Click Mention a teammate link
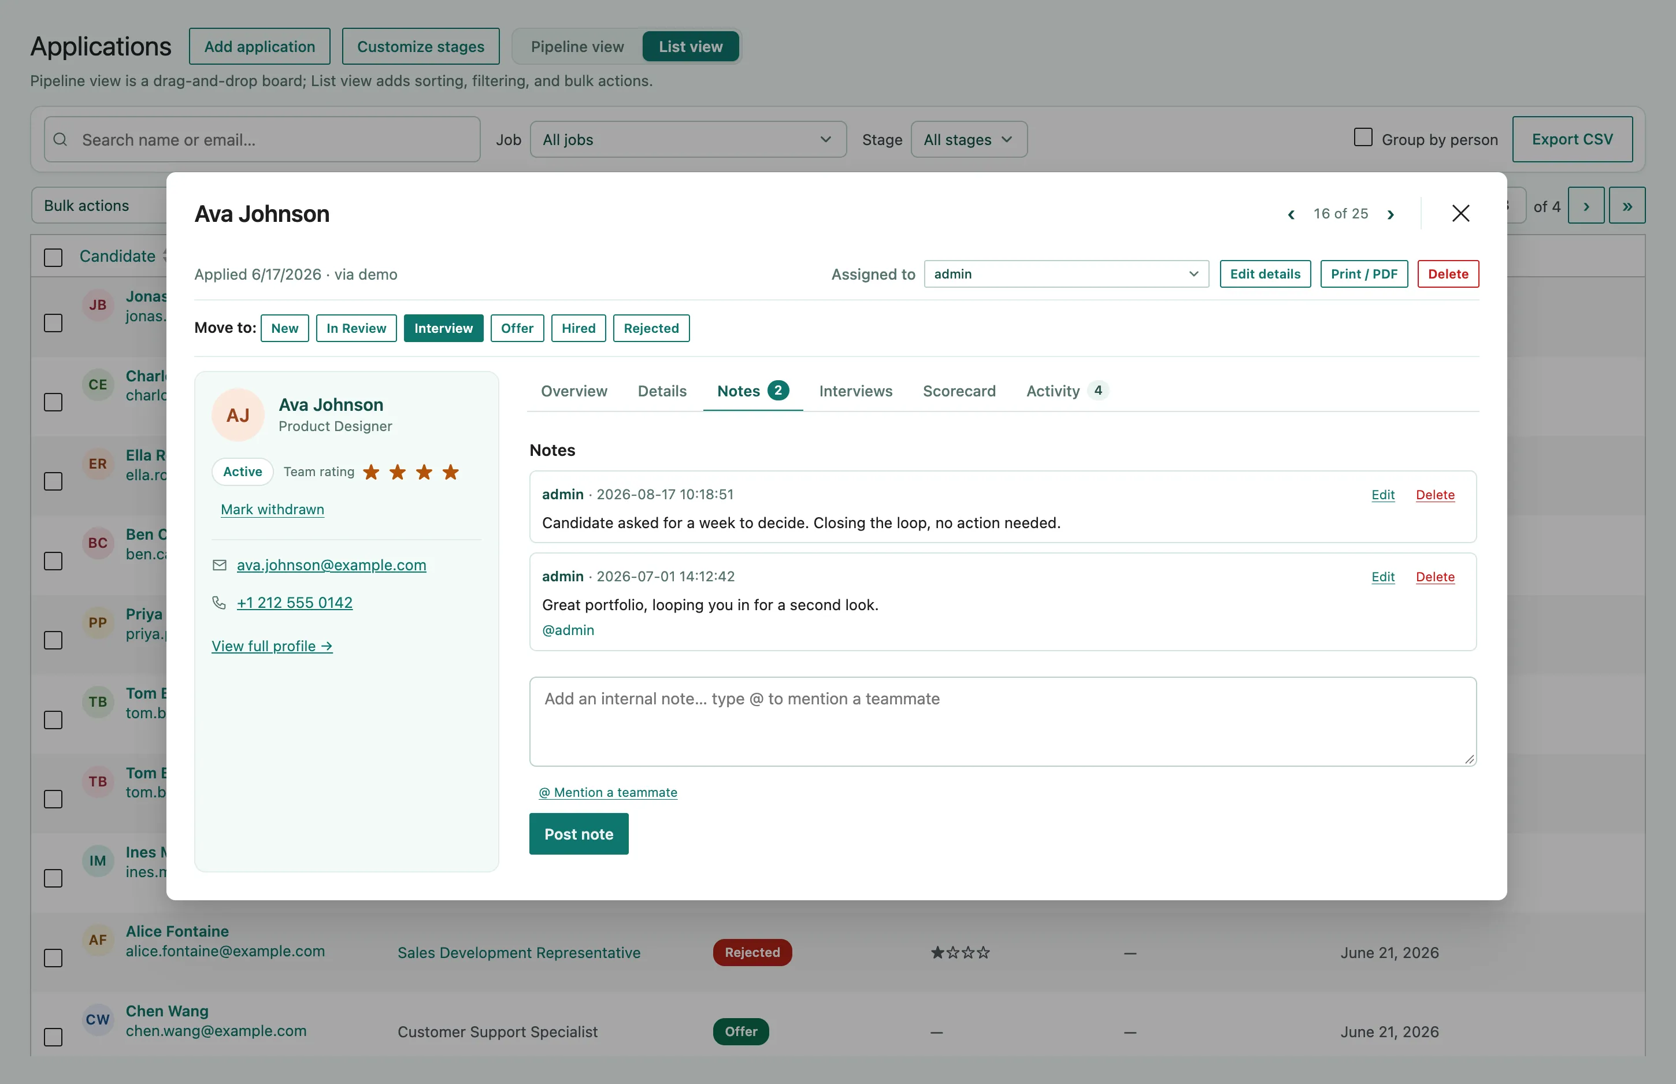Screen dimensions: 1676x1084 (607, 792)
